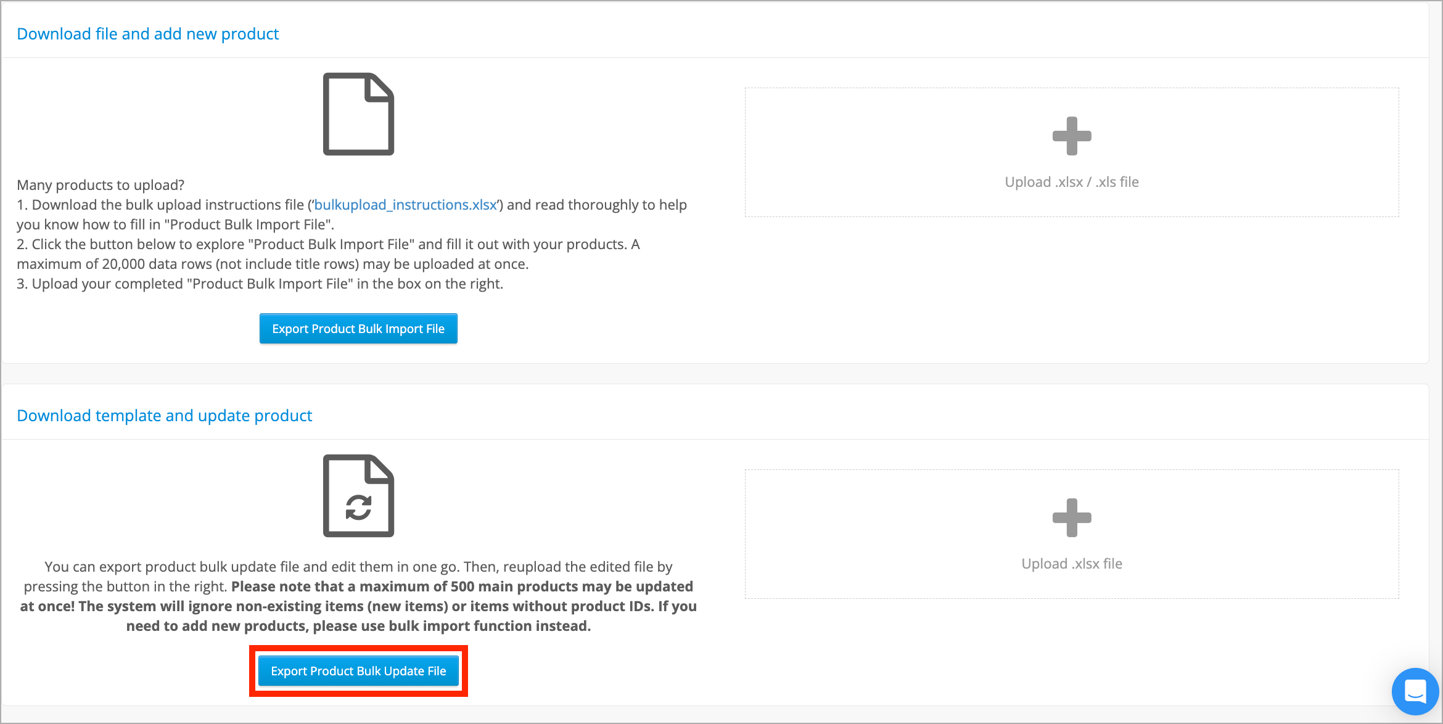Click 'Upload .xlsx file' label
Image resolution: width=1443 pixels, height=724 pixels.
[1072, 564]
